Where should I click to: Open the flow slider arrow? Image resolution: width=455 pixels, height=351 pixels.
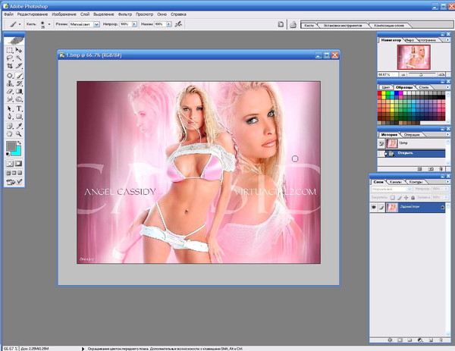coord(169,24)
